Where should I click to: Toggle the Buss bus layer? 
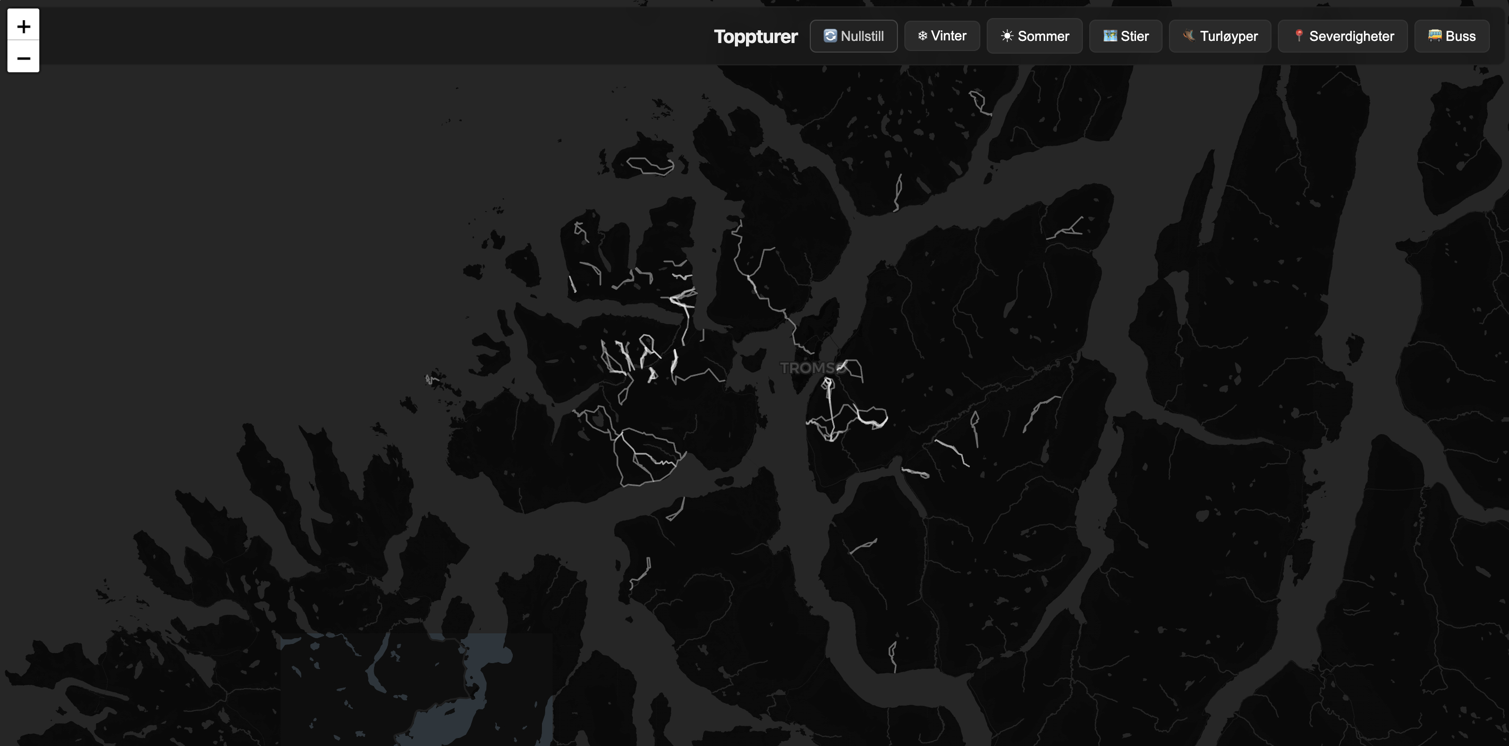click(1452, 36)
